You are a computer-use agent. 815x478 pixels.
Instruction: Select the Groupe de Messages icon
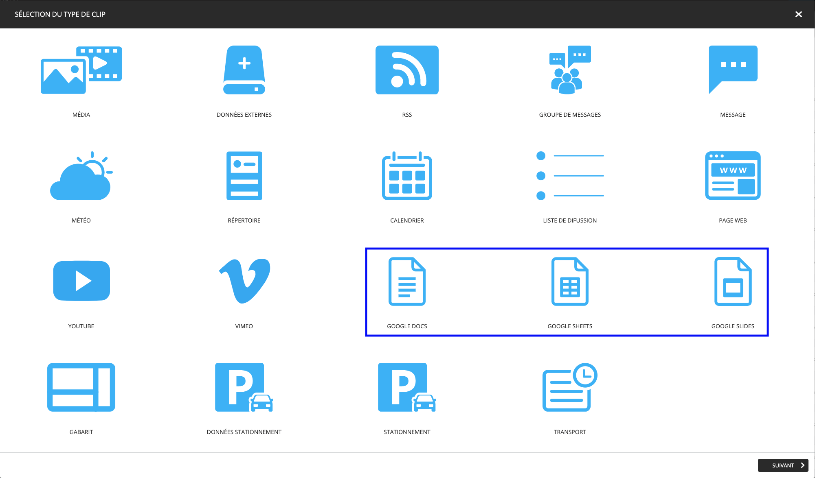point(570,70)
